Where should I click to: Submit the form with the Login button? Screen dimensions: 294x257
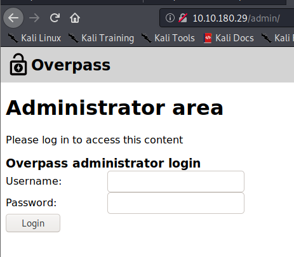click(33, 223)
